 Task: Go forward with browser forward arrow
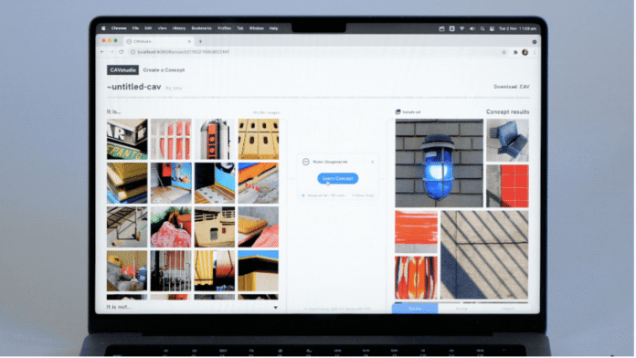coord(111,52)
